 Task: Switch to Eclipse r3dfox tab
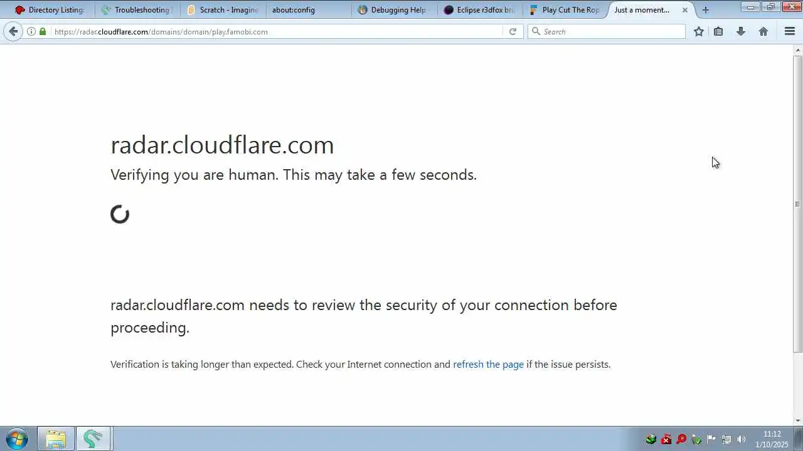[x=479, y=10]
